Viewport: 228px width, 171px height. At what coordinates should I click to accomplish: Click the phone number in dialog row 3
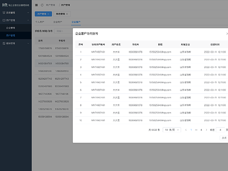[135, 67]
